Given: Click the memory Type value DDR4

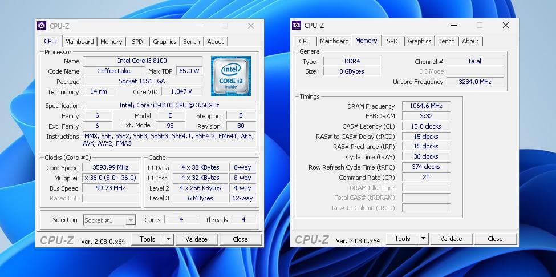Looking at the screenshot, I should [x=352, y=61].
